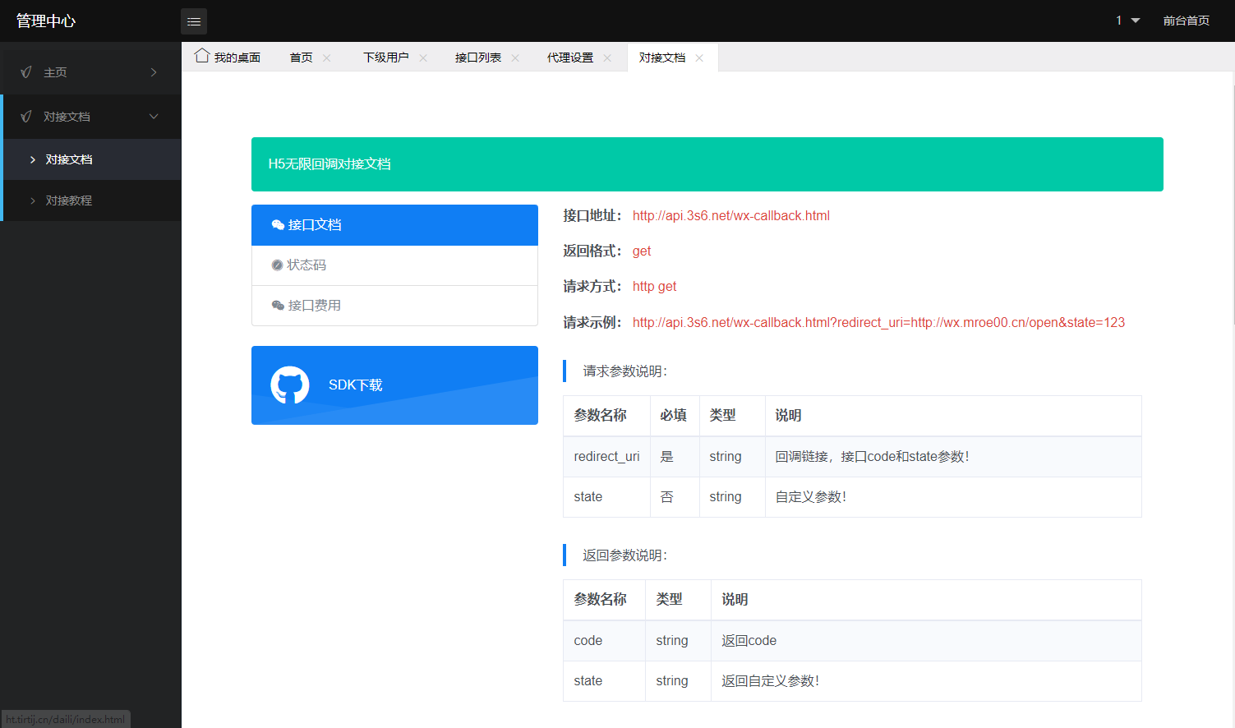Click the GitHub icon in the SDK下载 panel
1235x728 pixels.
288,385
